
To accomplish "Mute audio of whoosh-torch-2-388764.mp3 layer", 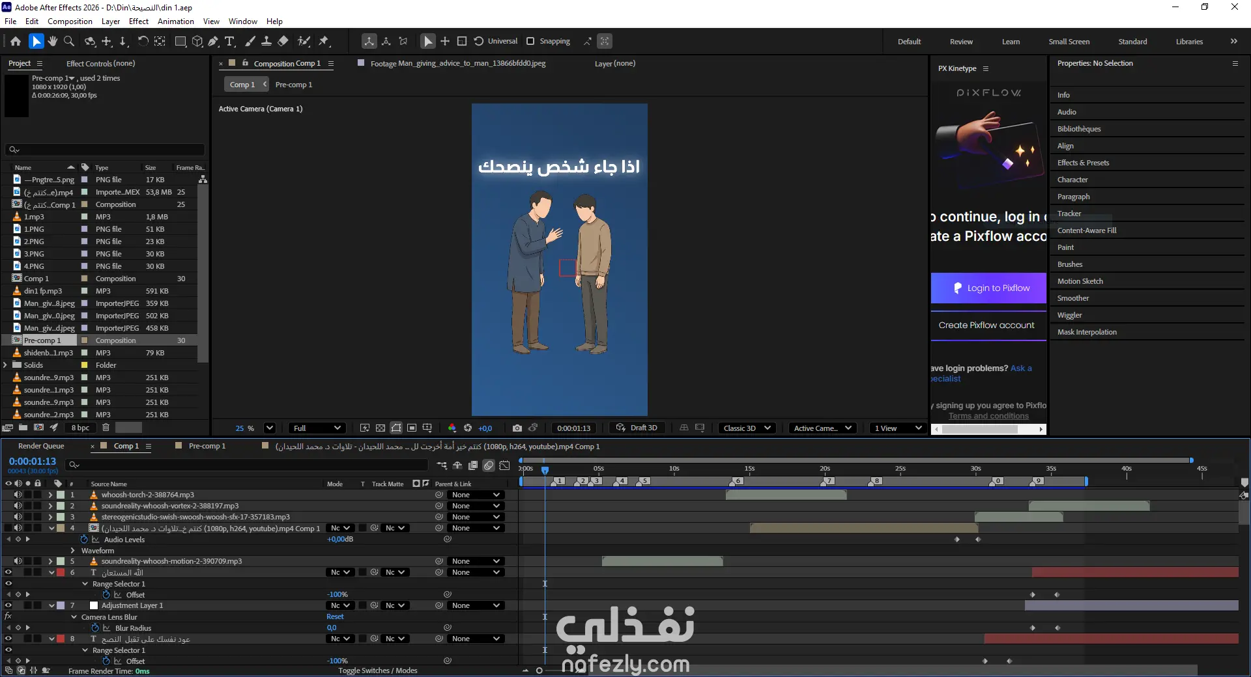I will pyautogui.click(x=18, y=495).
